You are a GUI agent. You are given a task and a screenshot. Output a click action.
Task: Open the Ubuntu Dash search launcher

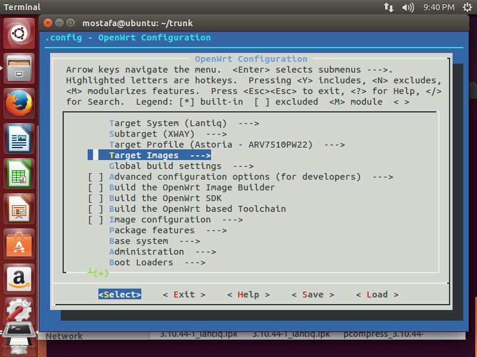tap(19, 33)
